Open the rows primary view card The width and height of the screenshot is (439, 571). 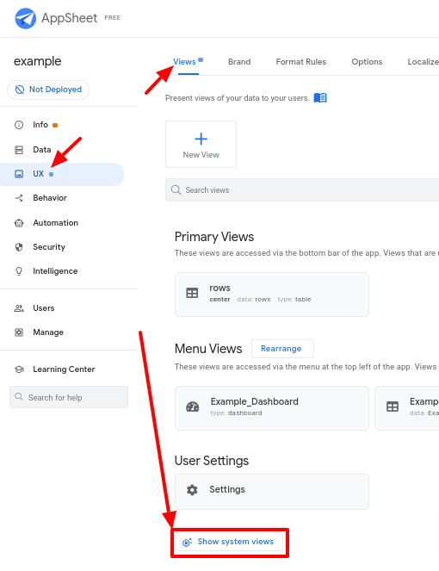pyautogui.click(x=271, y=295)
